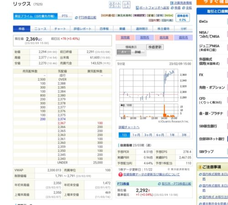
Task: Open the 分析 tab
Action: (184, 29)
